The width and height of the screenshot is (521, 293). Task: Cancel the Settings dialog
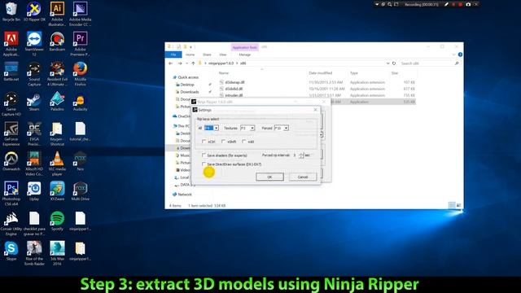(x=303, y=177)
